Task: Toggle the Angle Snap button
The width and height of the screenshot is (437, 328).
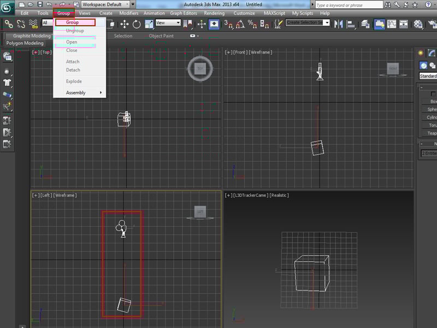Action: point(240,24)
